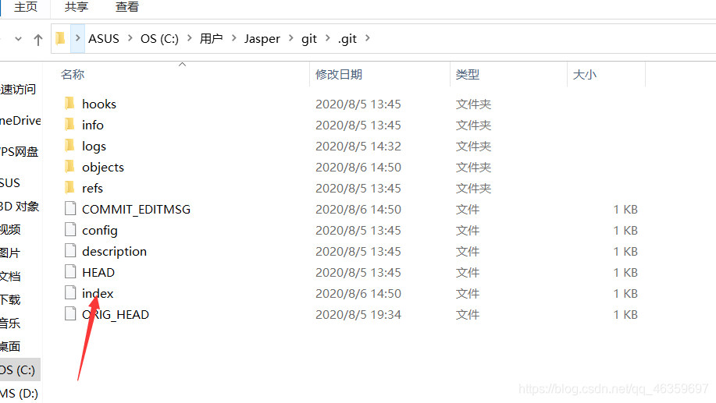The height and width of the screenshot is (403, 716).
Task: Select 视频 in navigation pane
Action: point(10,229)
